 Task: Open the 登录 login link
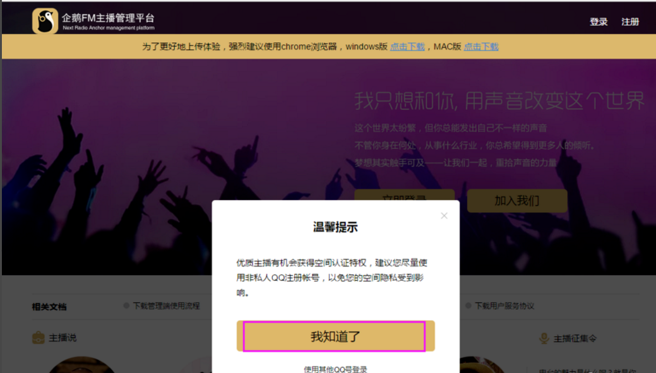[x=599, y=21]
